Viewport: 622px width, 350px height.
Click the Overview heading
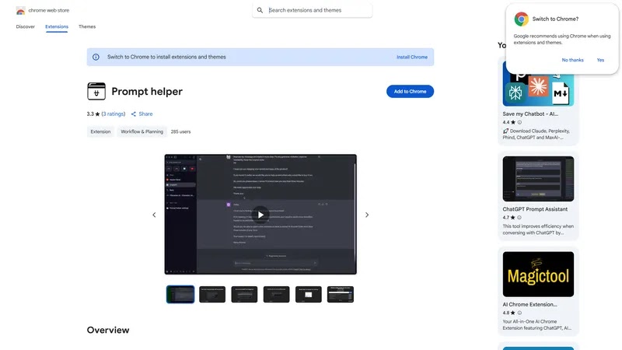108,330
